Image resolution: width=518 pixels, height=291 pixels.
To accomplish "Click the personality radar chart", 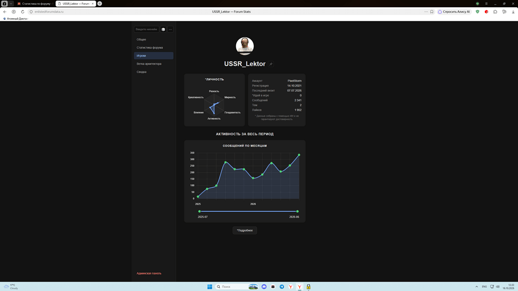I will click(214, 105).
